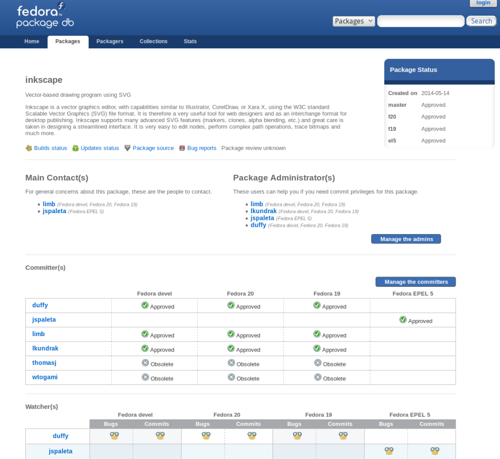Viewport: 500px width, 459px height.
Task: Click inside the search input field
Action: (420, 21)
